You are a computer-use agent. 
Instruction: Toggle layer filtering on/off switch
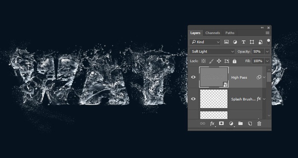click(268, 42)
